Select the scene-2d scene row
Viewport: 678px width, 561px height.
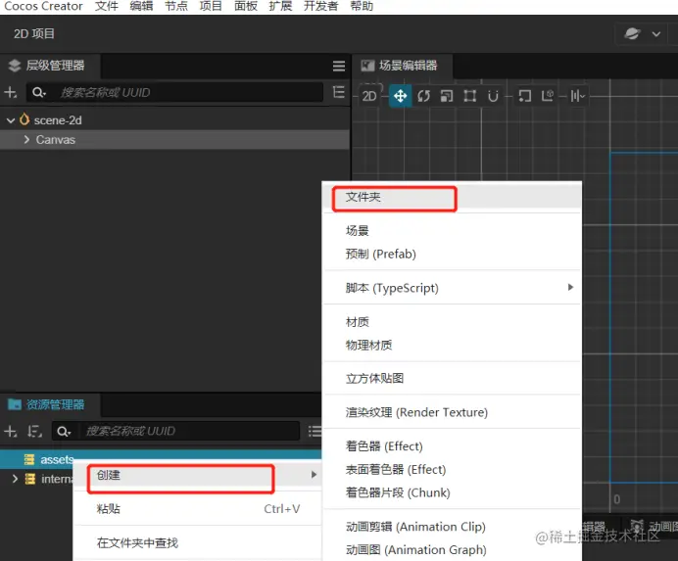(174, 120)
